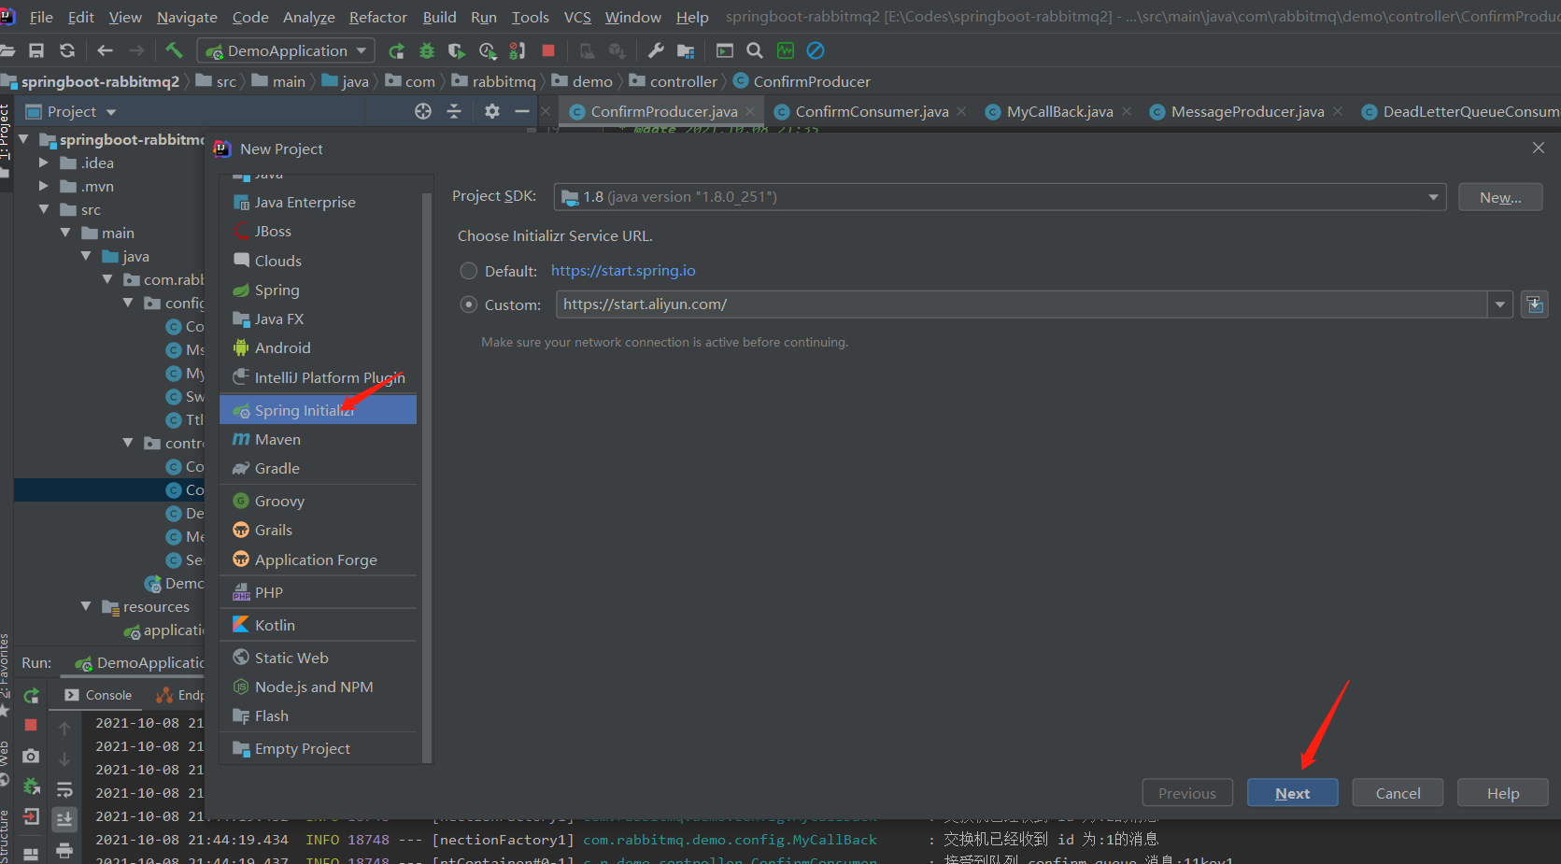
Task: Click the Synchronize refresh icon
Action: (67, 50)
